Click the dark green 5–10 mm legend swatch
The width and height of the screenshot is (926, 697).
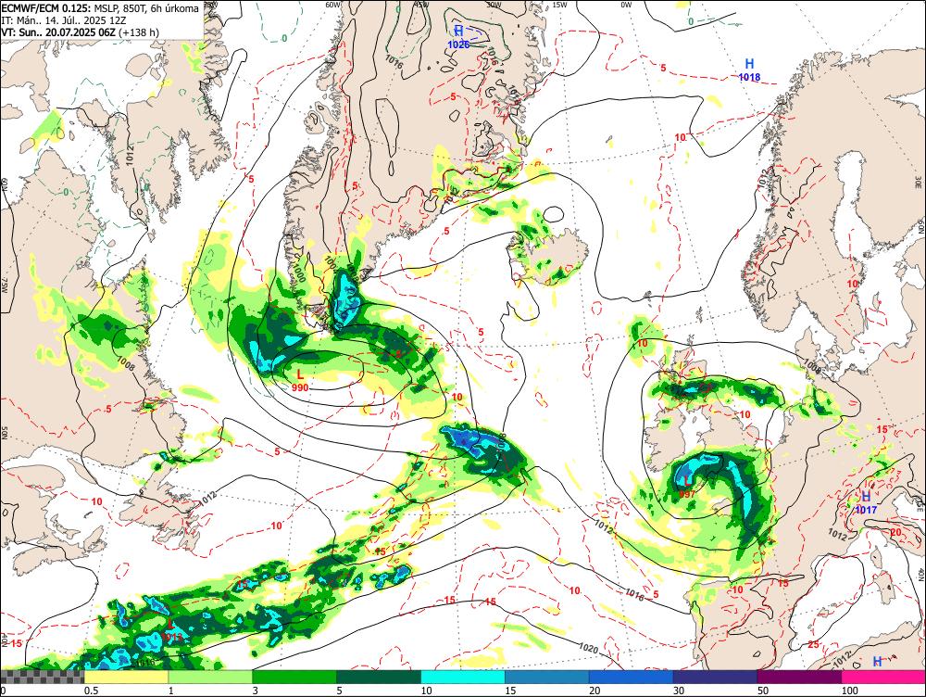379,677
